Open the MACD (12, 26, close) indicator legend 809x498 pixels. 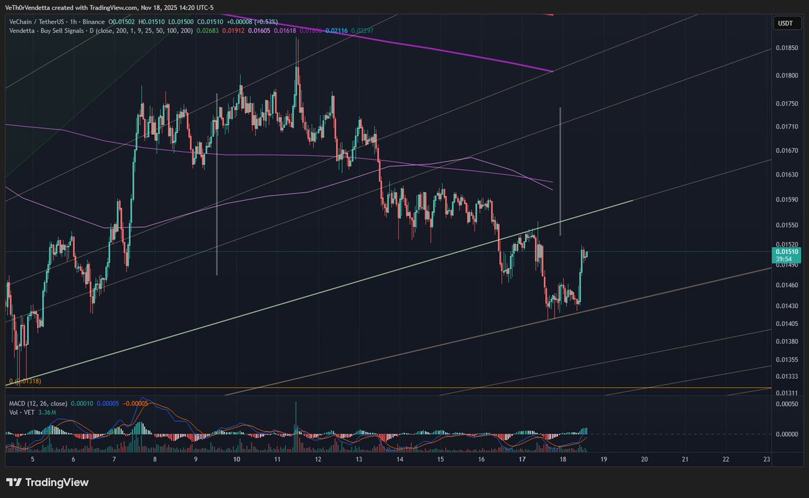click(38, 404)
